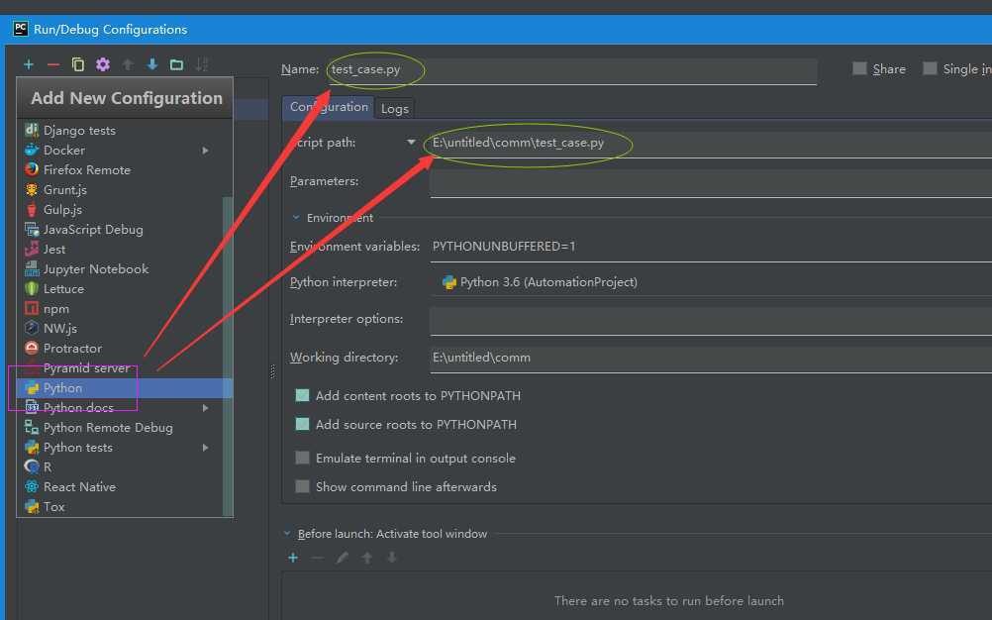Enable Show command line afterwards
This screenshot has width=992, height=620.
point(302,486)
